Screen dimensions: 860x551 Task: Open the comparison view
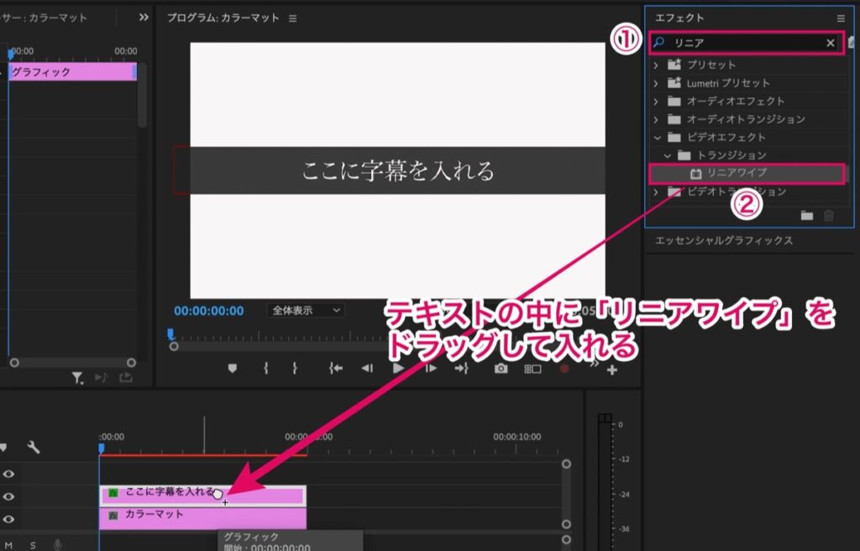(x=532, y=370)
